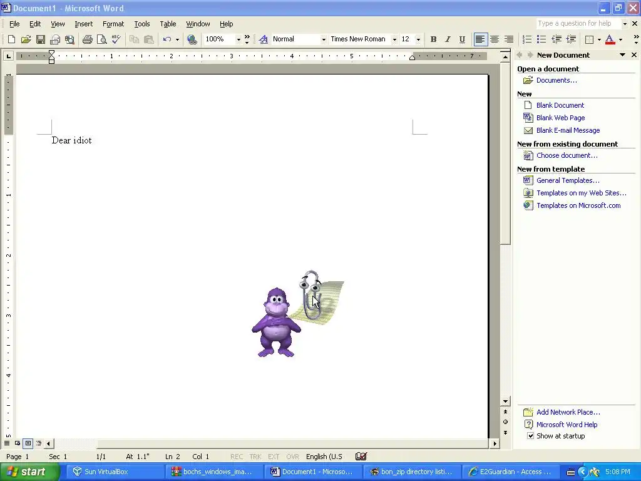Open the Edit menu

35,24
